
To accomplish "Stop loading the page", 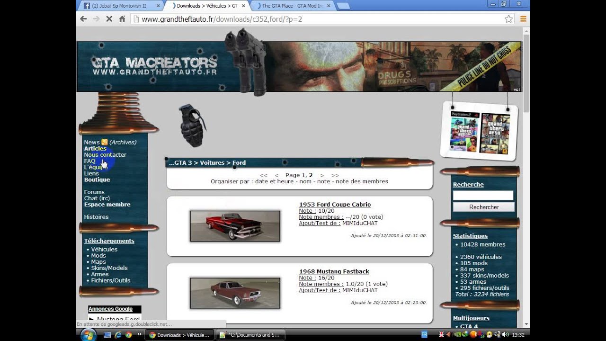I will [109, 19].
